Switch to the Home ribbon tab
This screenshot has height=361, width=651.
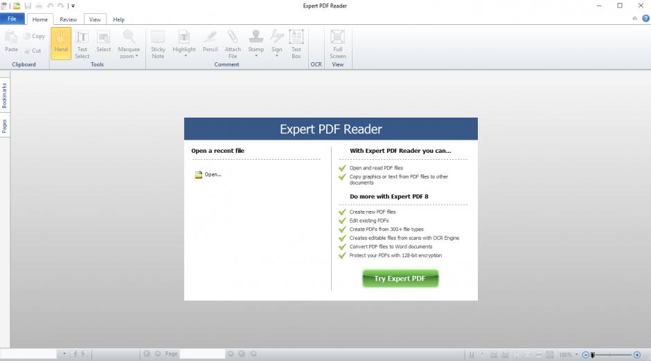click(40, 19)
